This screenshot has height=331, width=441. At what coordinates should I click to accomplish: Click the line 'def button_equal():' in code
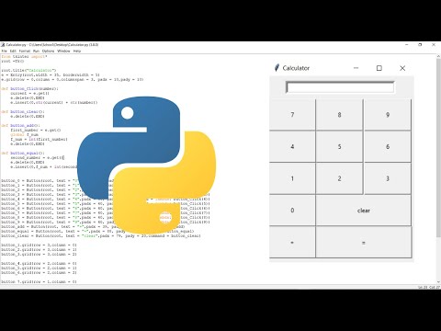(x=23, y=153)
